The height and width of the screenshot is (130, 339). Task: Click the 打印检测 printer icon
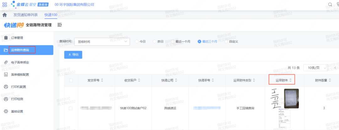click(x=6, y=99)
